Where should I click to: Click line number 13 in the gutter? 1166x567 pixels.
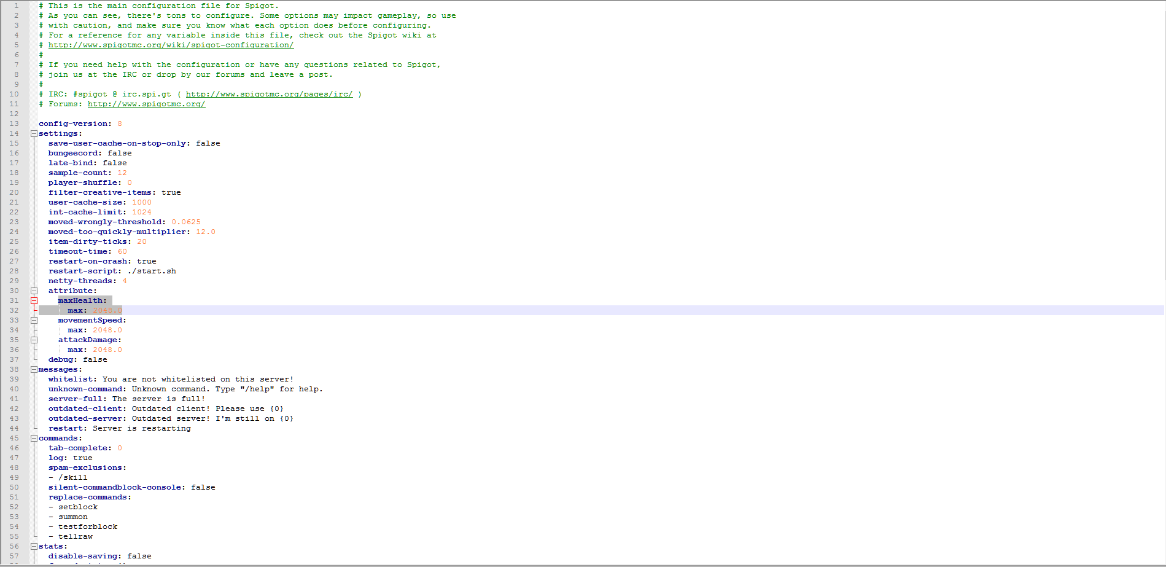[x=14, y=123]
